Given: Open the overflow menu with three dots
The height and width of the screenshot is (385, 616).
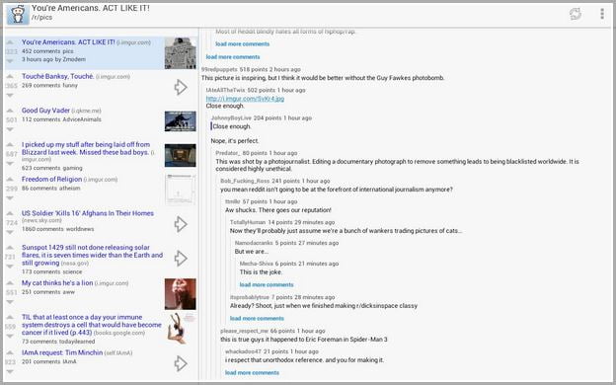Looking at the screenshot, I should [x=602, y=14].
